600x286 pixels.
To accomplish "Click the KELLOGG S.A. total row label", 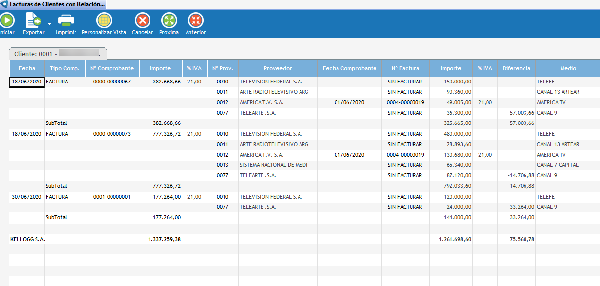I will (x=28, y=239).
